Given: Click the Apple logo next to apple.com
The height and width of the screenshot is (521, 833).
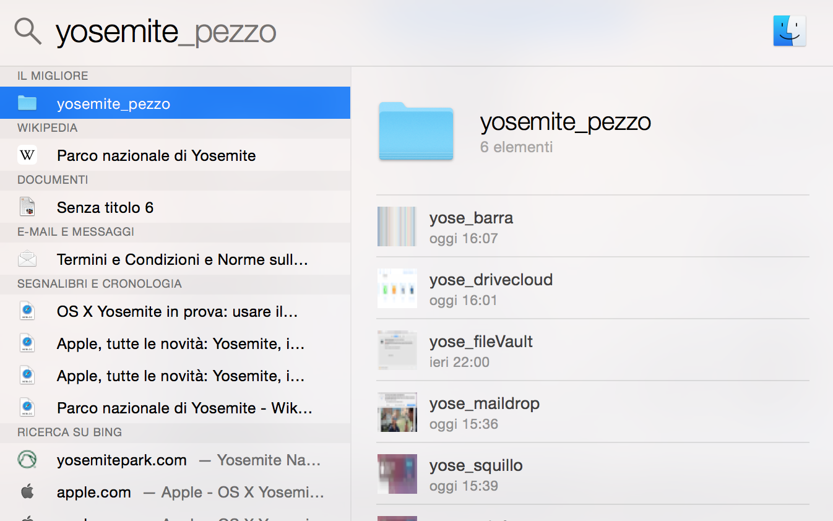Looking at the screenshot, I should pos(27,492).
